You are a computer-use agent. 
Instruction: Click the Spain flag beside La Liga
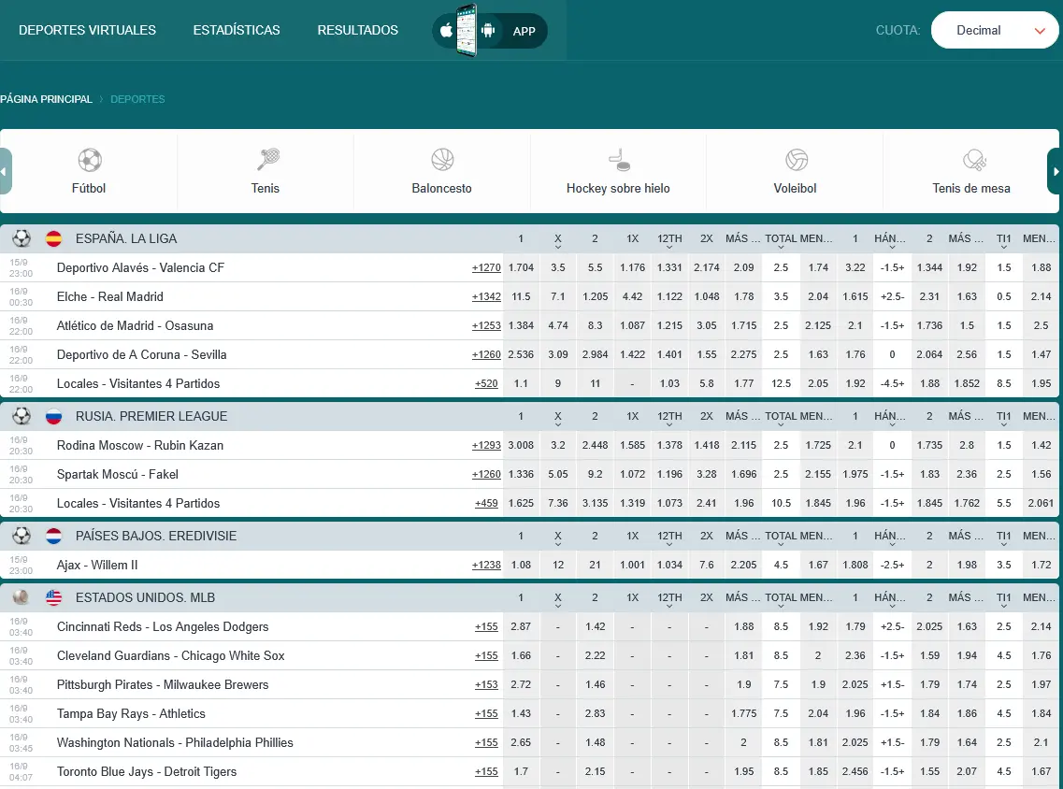click(x=53, y=238)
